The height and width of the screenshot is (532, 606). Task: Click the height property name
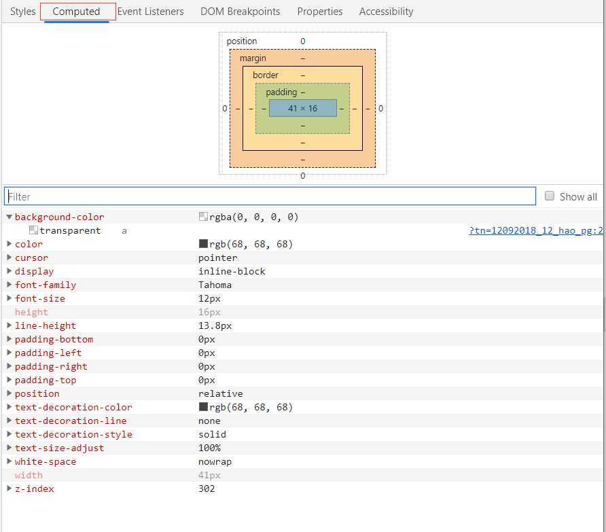(31, 312)
